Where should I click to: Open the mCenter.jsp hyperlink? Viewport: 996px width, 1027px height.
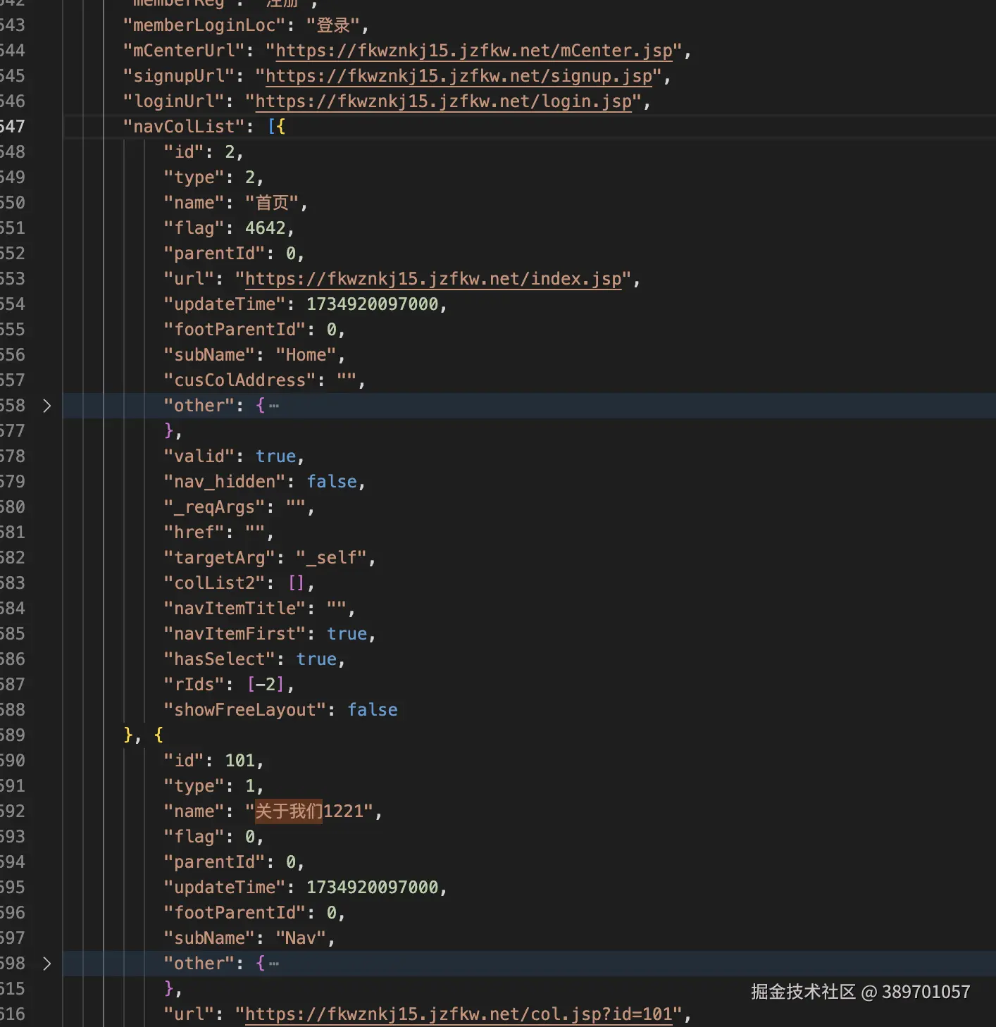pyautogui.click(x=473, y=50)
